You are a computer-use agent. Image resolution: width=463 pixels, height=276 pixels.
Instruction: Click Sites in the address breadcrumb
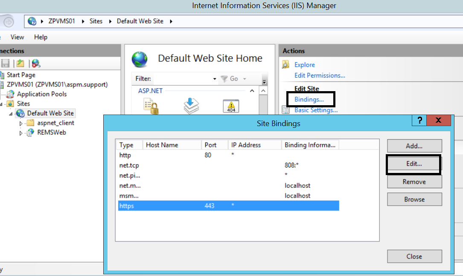click(96, 21)
